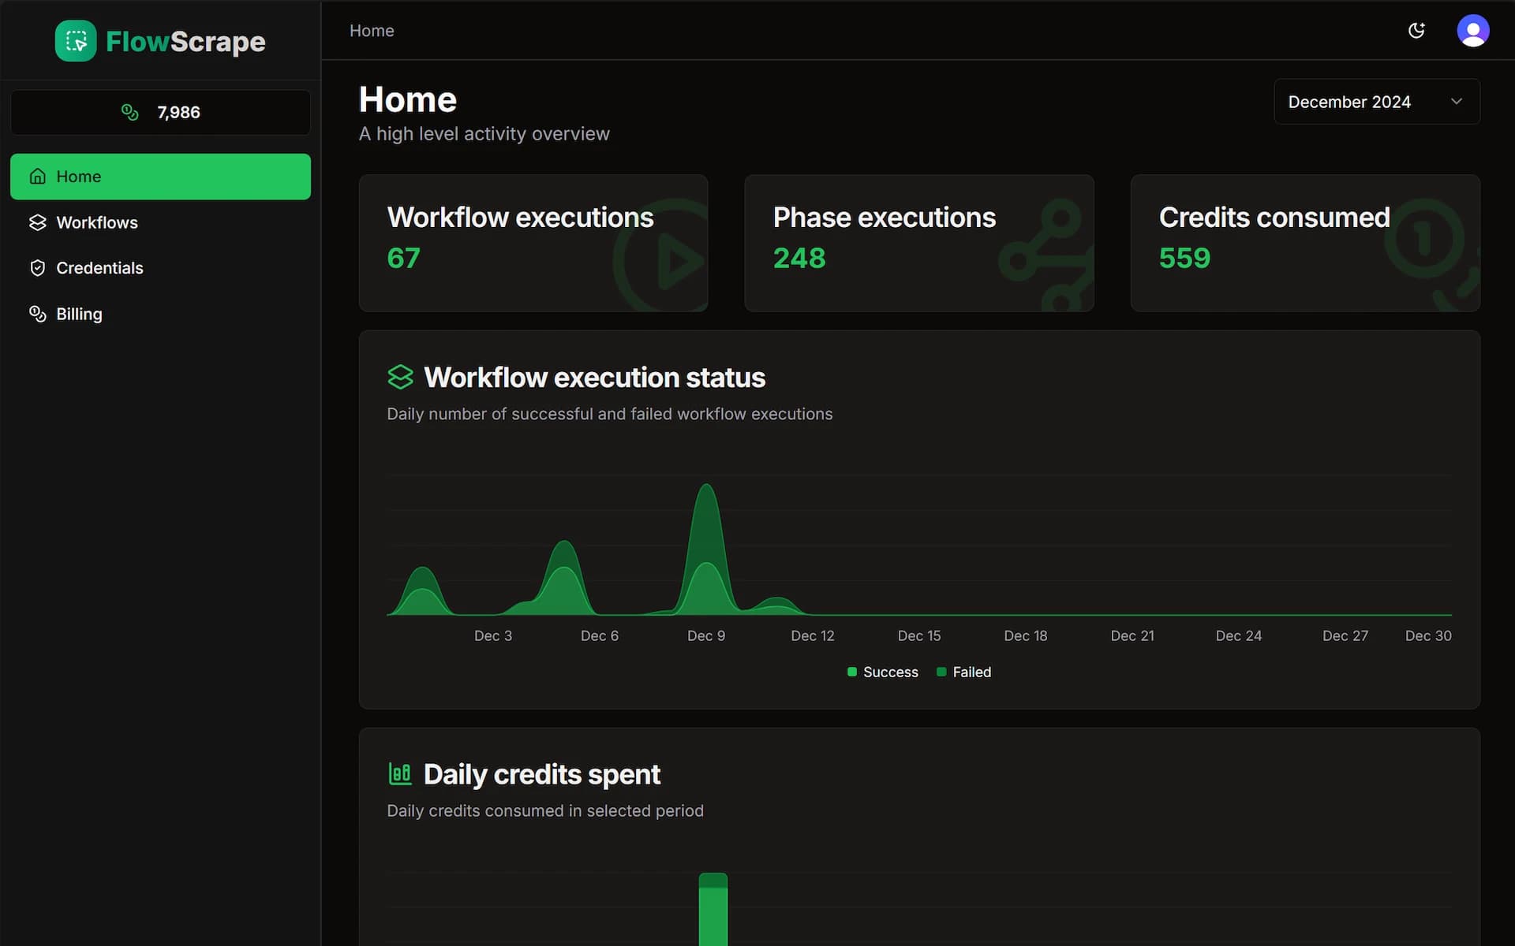Click the Home breadcrumb link
The height and width of the screenshot is (946, 1515).
tap(372, 31)
